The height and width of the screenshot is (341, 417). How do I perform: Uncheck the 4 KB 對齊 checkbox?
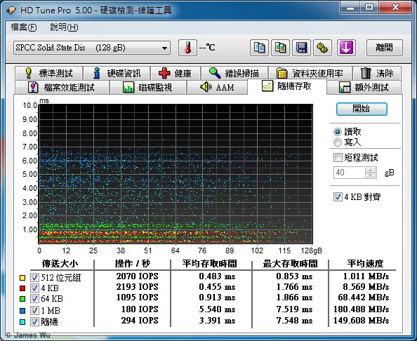[338, 197]
